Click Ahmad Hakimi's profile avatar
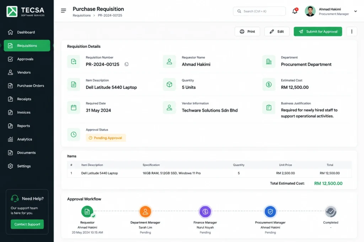This screenshot has width=364, height=242. [310, 11]
